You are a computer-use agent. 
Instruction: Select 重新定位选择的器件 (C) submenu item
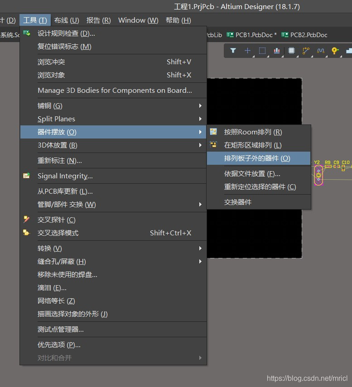[x=259, y=187]
